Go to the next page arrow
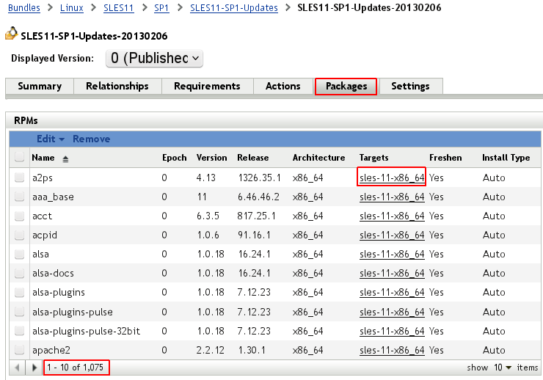The image size is (543, 380). point(34,368)
